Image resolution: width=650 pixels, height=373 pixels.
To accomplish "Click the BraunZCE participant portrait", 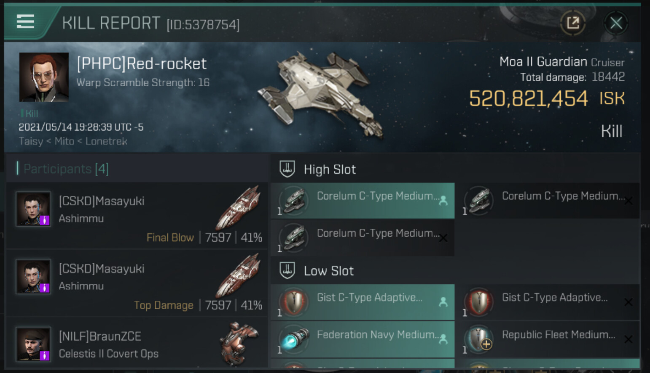I will pyautogui.click(x=33, y=344).
